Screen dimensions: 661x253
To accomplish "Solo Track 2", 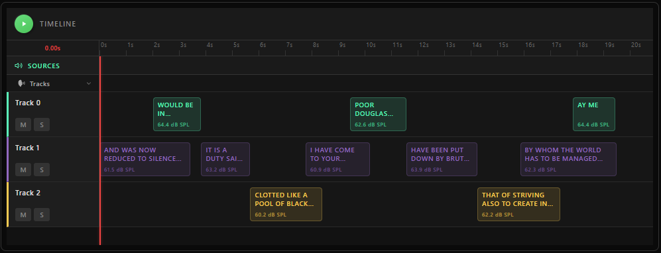I will [x=42, y=215].
